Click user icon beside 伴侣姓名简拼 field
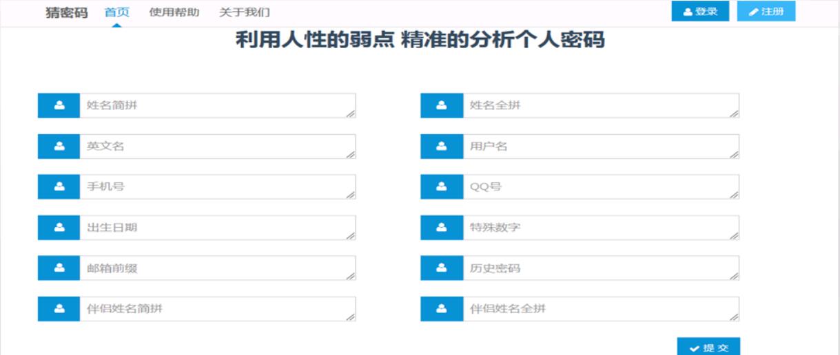The height and width of the screenshot is (355, 840). tap(59, 309)
